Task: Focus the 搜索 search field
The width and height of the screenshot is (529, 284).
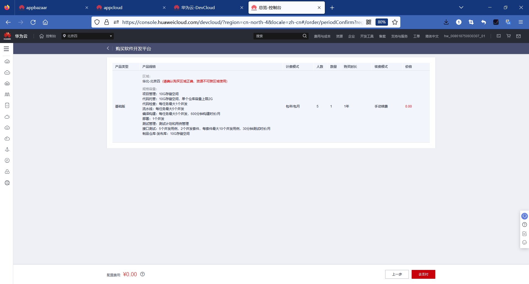Action: [278, 36]
